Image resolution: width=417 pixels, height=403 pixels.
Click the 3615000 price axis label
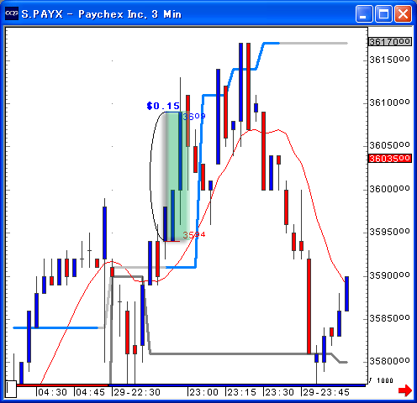(389, 60)
